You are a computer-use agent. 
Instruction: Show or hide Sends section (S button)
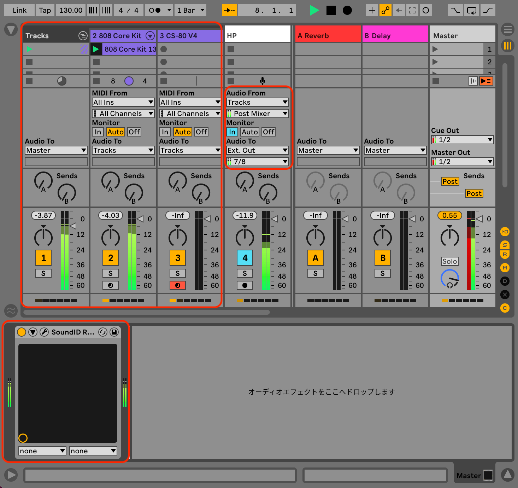(505, 245)
